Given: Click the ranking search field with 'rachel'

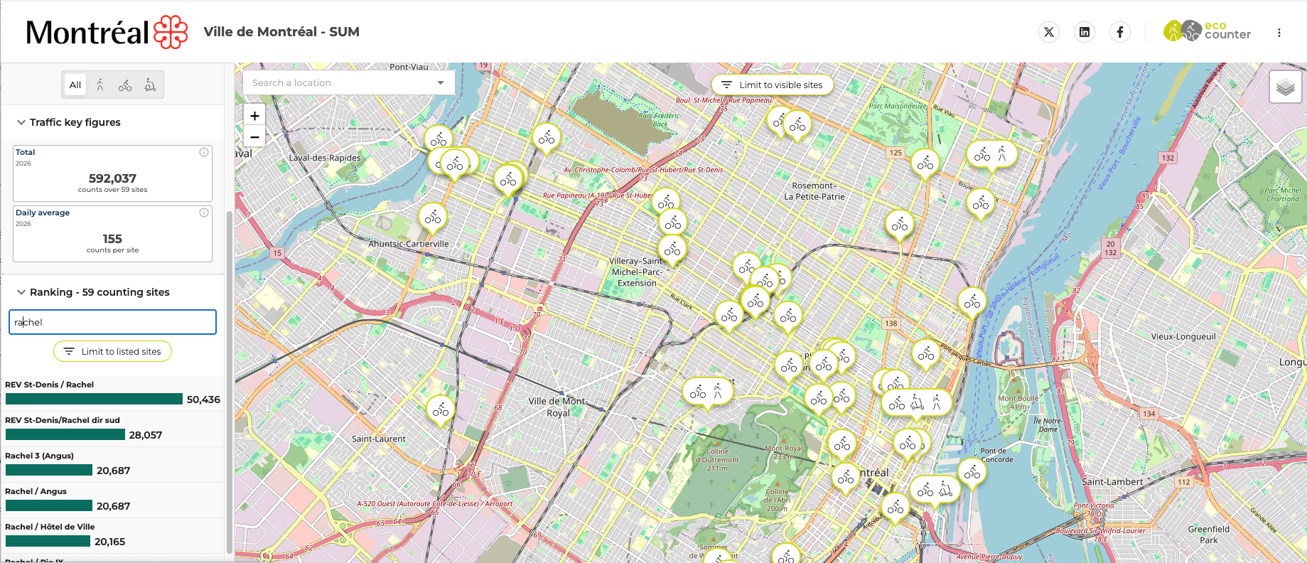Looking at the screenshot, I should (112, 322).
